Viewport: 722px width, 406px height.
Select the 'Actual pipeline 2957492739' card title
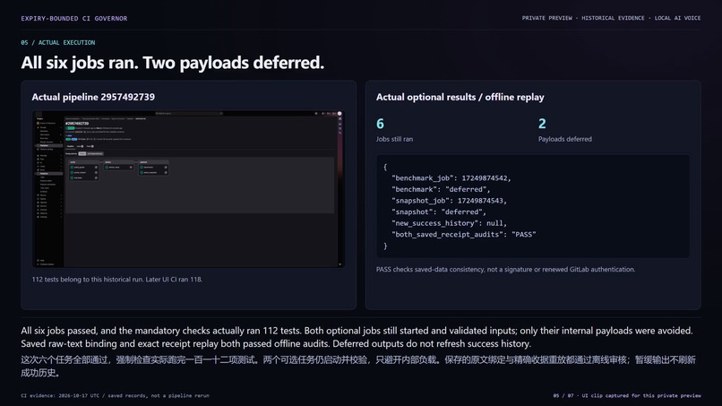click(93, 97)
